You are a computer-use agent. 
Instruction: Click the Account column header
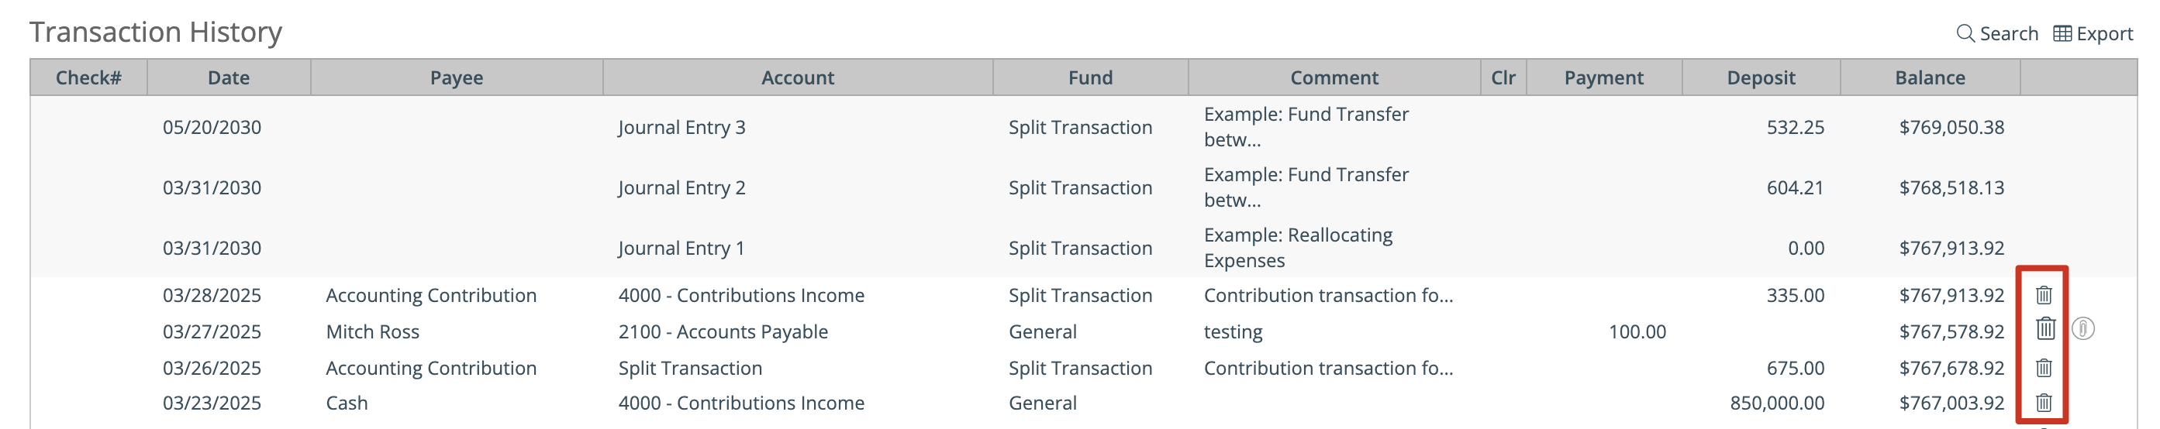click(798, 78)
